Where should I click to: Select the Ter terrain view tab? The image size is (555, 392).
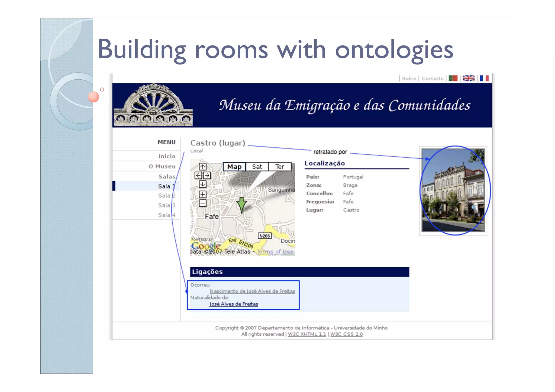click(280, 167)
